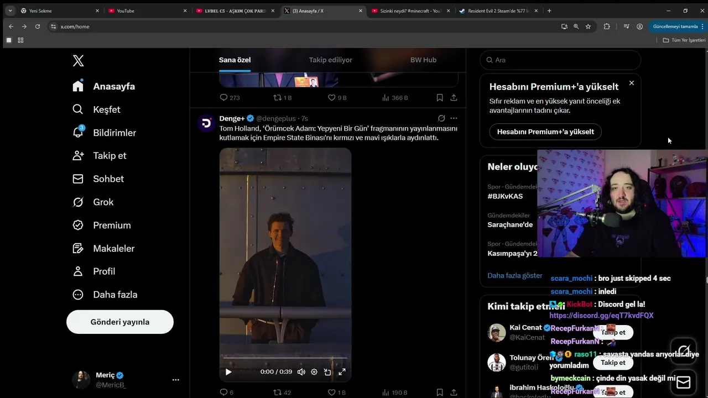
Task: Reply to the Denge+ post with 6 comments
Action: point(227,392)
